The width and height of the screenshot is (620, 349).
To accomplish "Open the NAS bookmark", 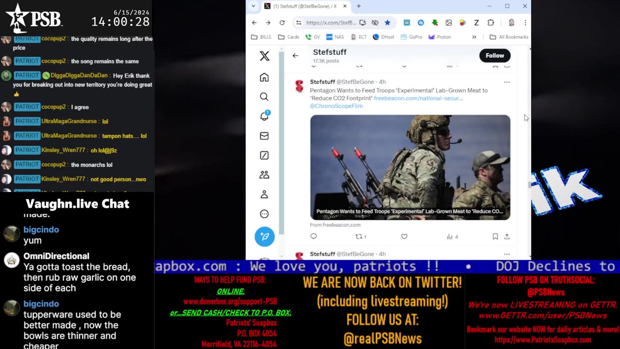I will 335,37.
